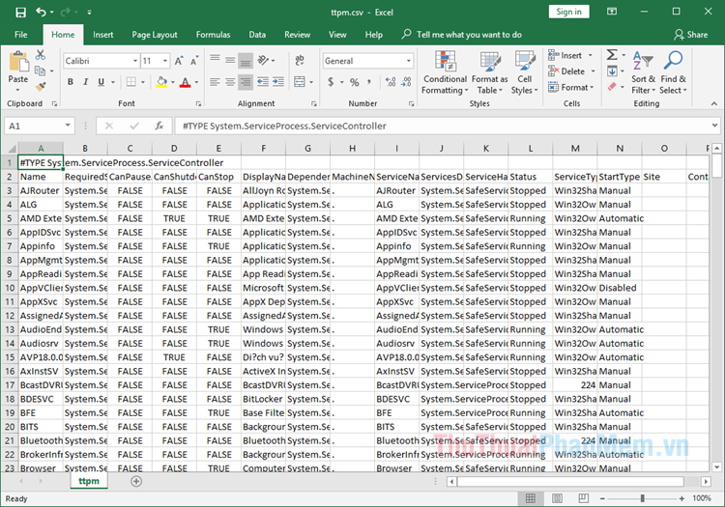Click the Wrap Text icon

(x=300, y=60)
